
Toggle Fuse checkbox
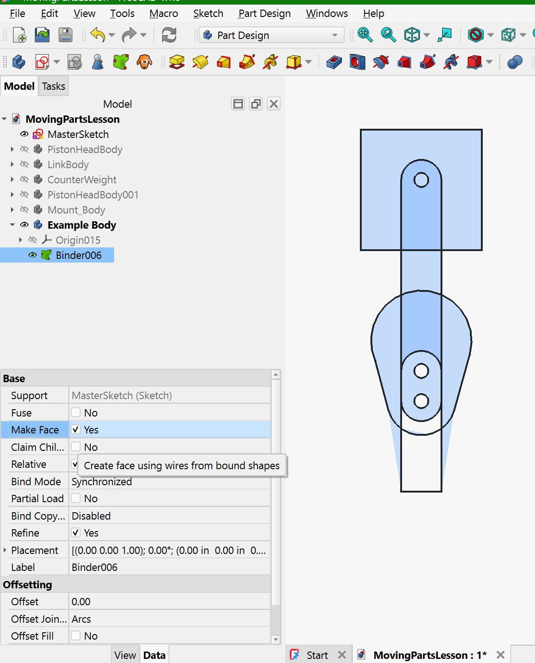(x=76, y=412)
